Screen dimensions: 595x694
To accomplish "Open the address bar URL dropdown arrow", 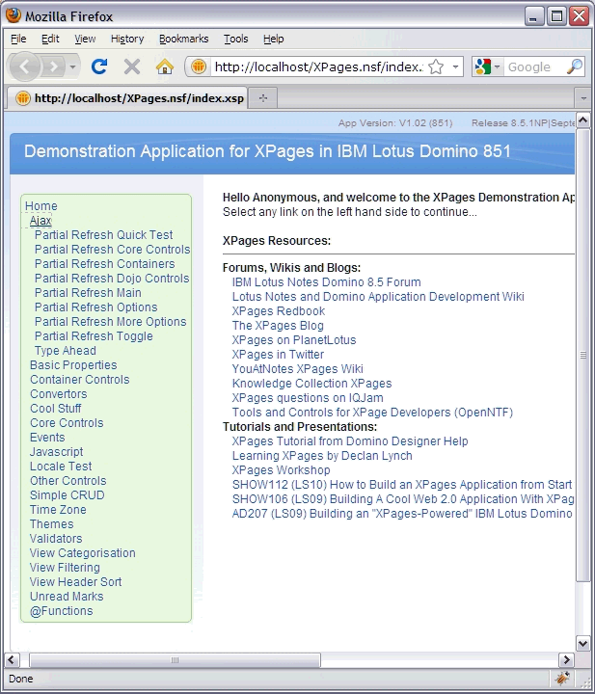I will pyautogui.click(x=455, y=67).
